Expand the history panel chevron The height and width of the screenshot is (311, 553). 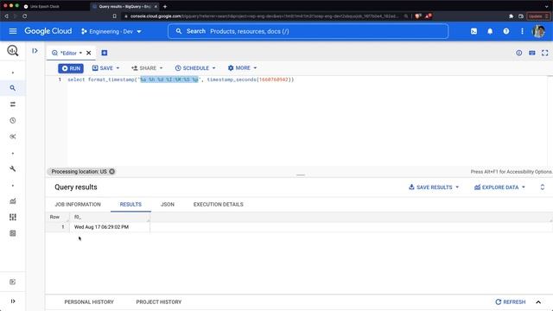[x=538, y=301]
